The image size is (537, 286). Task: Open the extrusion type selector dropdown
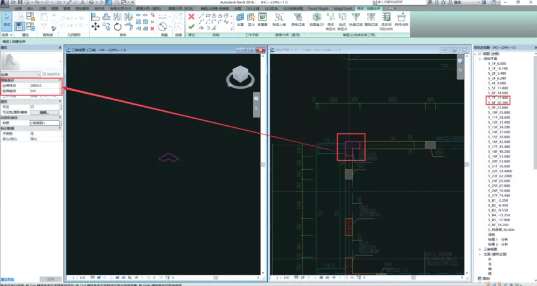coord(38,74)
